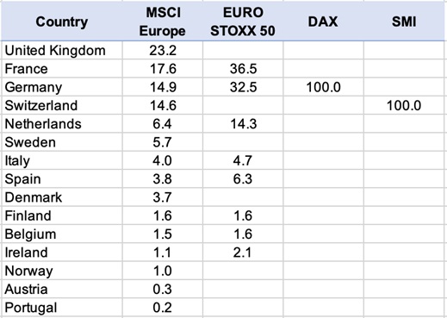Click Ireland EURO STOXX value 2.1
447x318 pixels.
(x=243, y=253)
